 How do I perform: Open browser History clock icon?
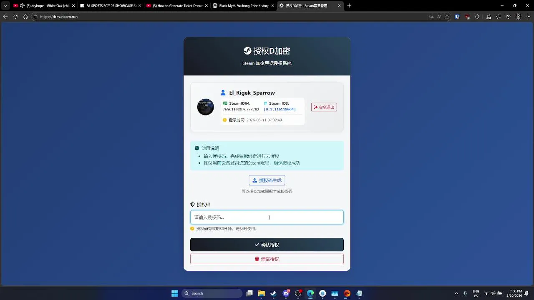pos(508,17)
